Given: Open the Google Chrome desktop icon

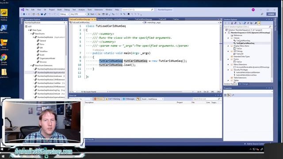Looking at the screenshot, I should tap(4, 60).
